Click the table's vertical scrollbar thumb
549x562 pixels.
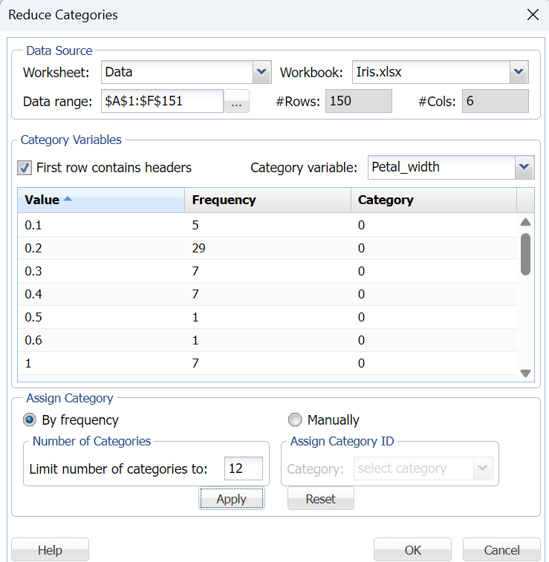(x=525, y=254)
